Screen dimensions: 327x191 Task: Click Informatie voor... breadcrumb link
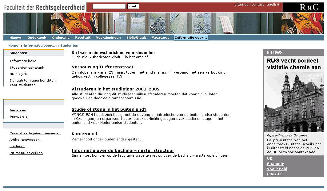click(x=39, y=45)
